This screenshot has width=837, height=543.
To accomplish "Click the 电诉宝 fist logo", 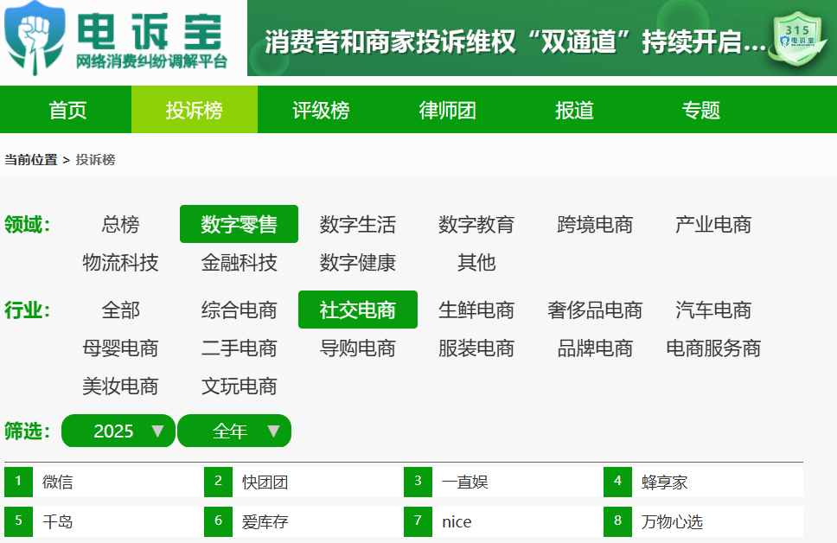I will 33,35.
